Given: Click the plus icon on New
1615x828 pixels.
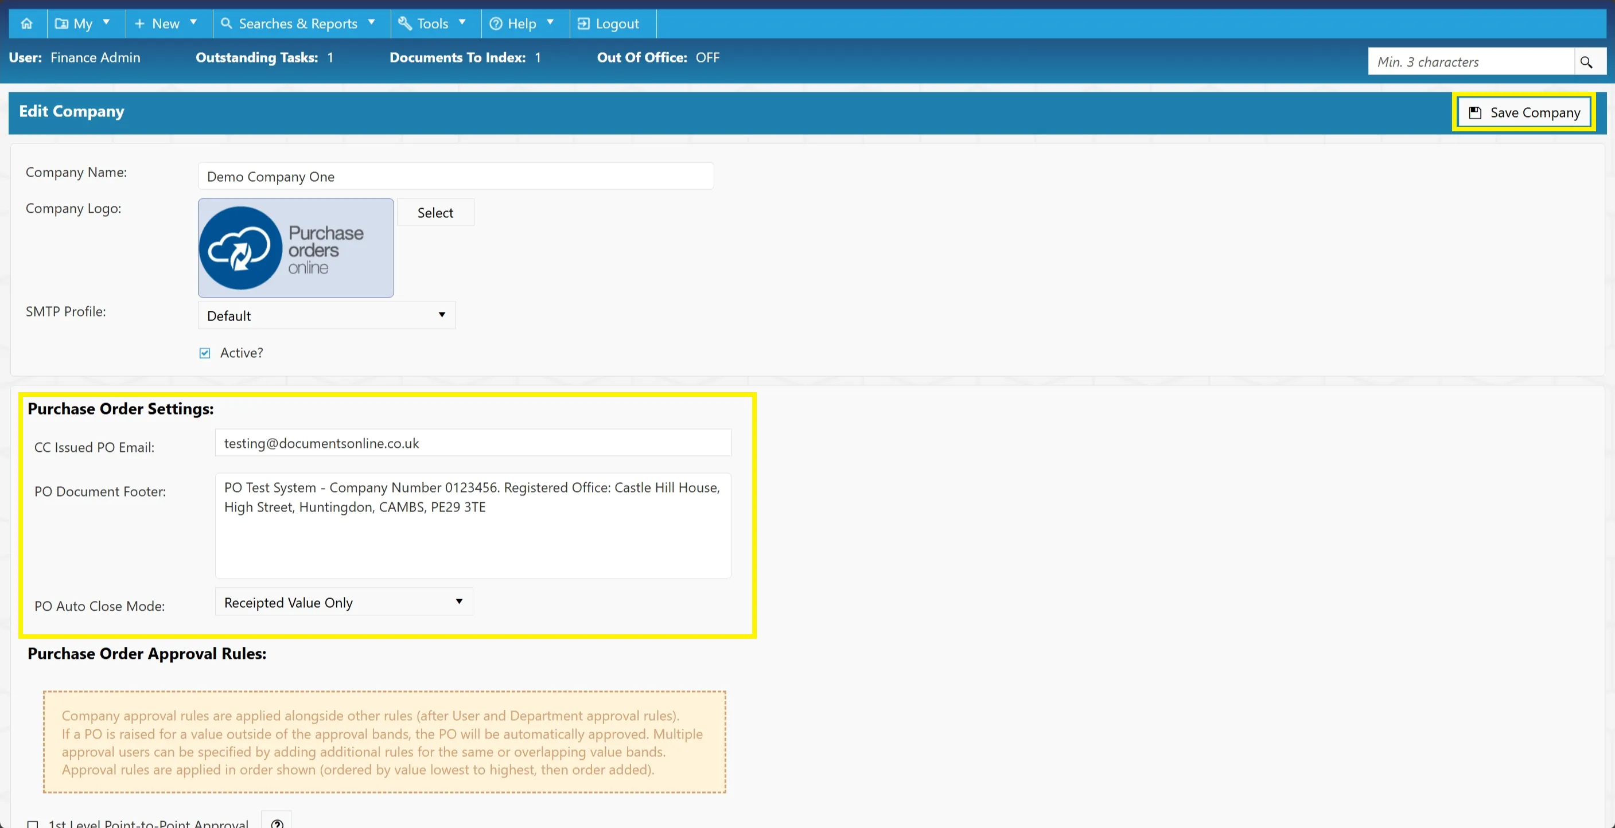Looking at the screenshot, I should coord(140,24).
